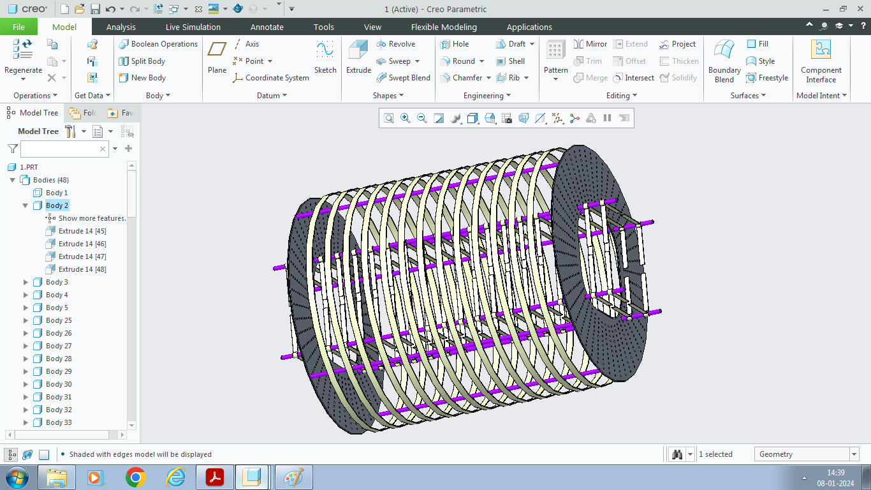The image size is (871, 490).
Task: Open the Engineering group overflow
Action: click(x=487, y=96)
